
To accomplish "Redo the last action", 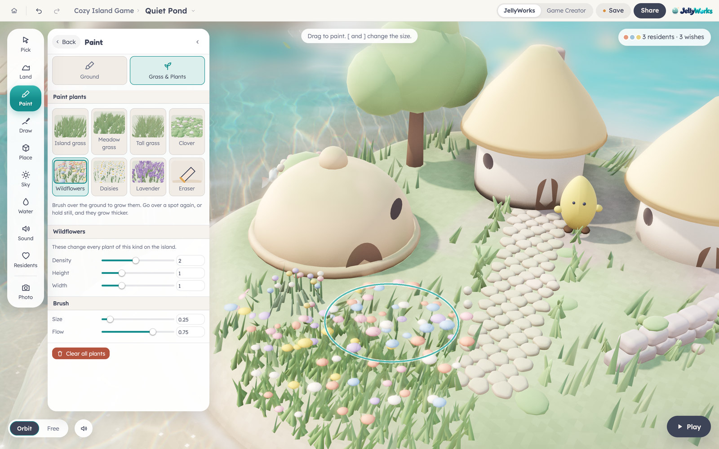I will (x=57, y=11).
